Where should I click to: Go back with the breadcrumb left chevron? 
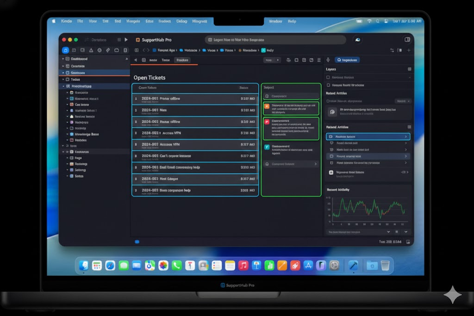tap(144, 50)
